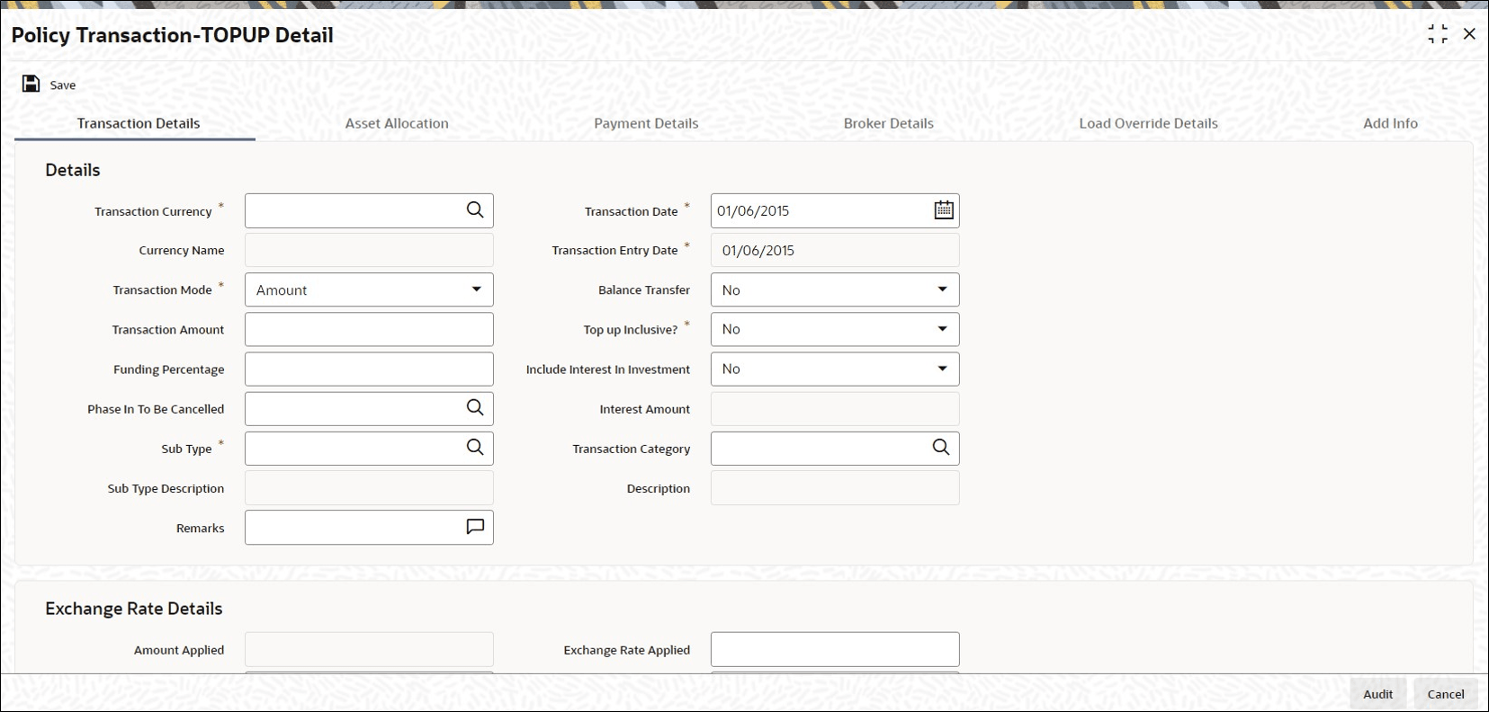Click the Currency Name read-only field

pos(369,250)
